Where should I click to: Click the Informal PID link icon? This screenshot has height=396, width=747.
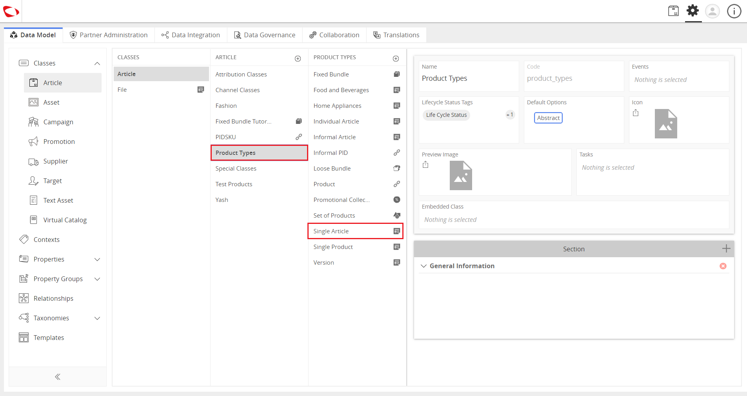click(x=397, y=153)
